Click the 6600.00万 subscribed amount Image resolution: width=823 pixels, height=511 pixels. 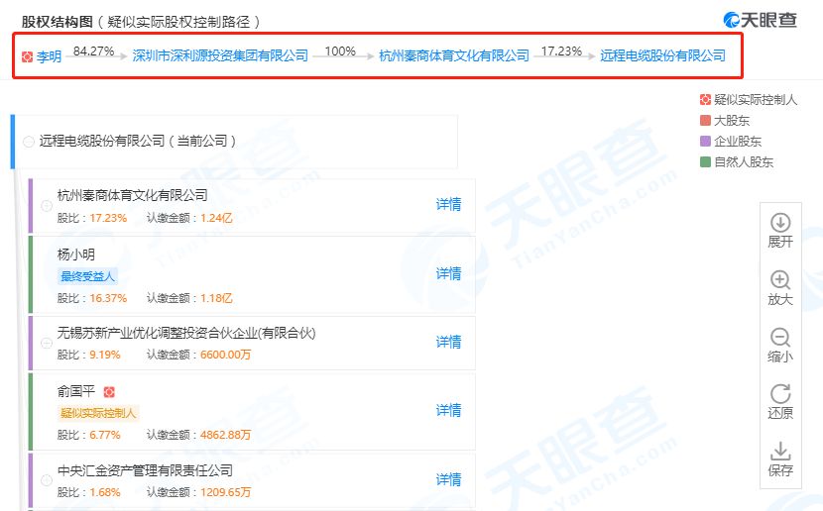tap(226, 355)
